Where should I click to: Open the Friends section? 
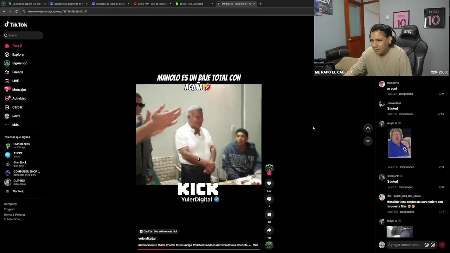click(14, 72)
